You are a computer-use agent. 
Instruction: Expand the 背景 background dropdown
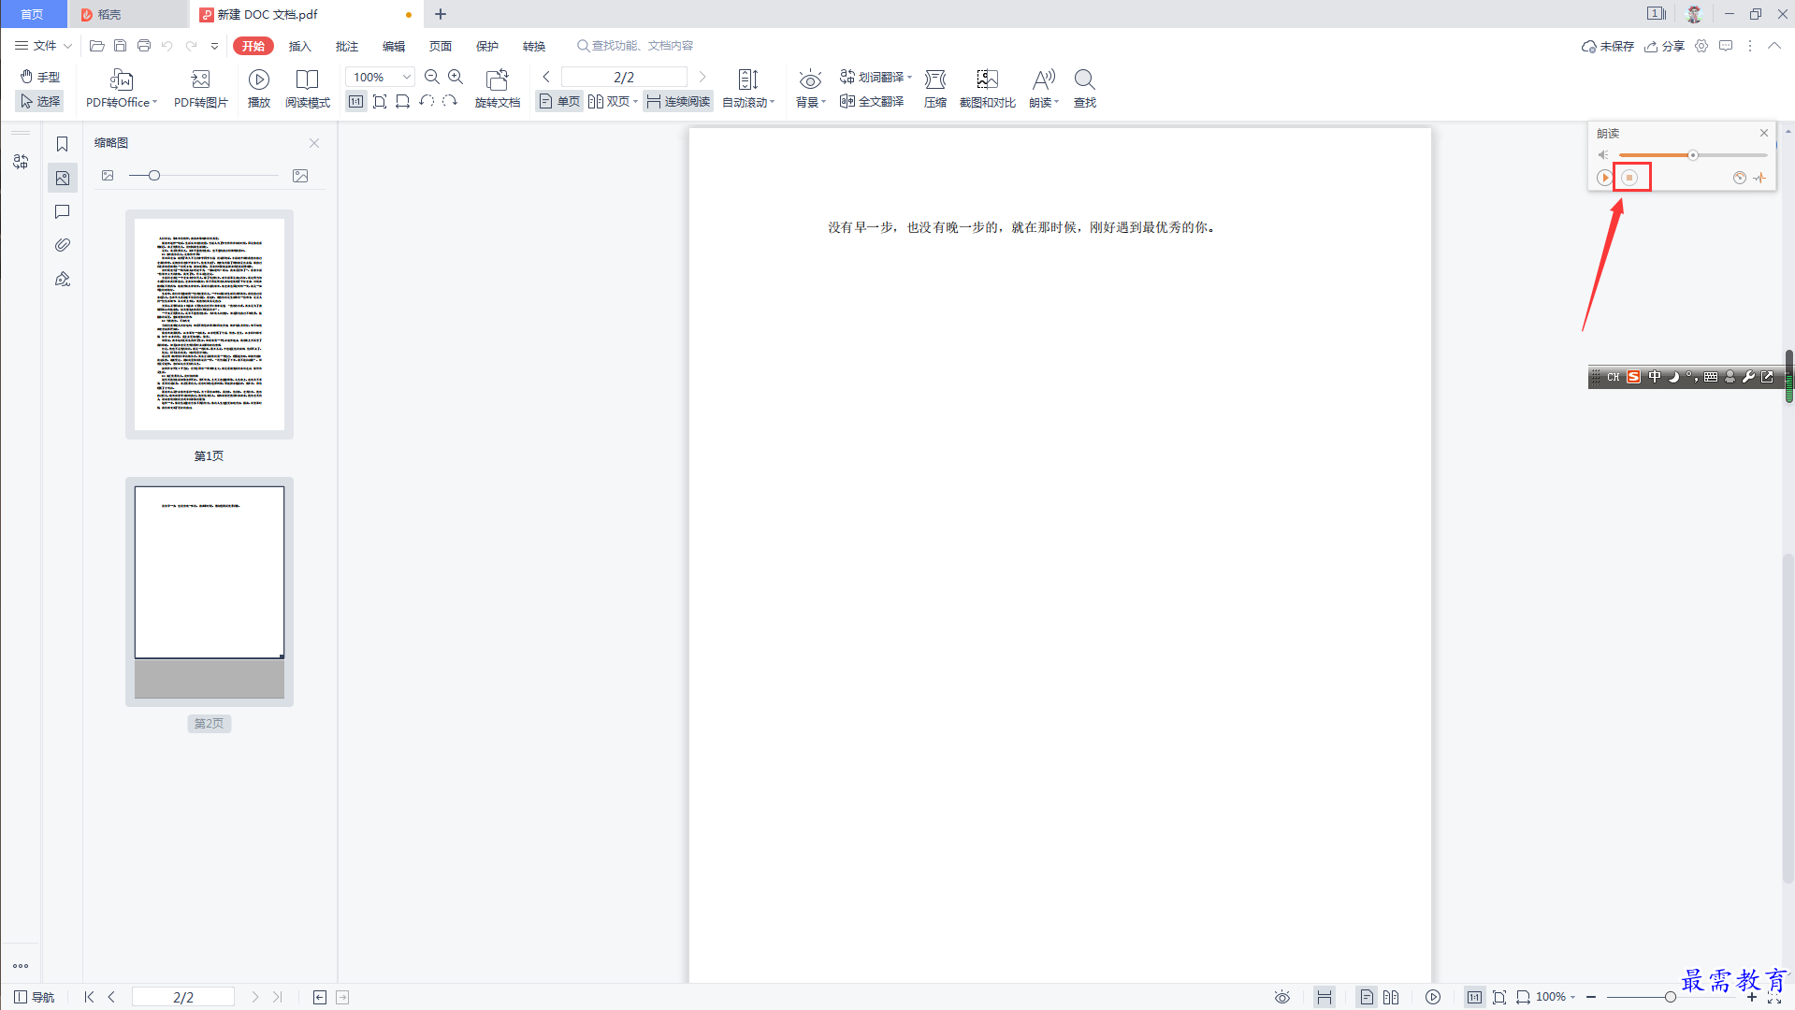click(824, 103)
